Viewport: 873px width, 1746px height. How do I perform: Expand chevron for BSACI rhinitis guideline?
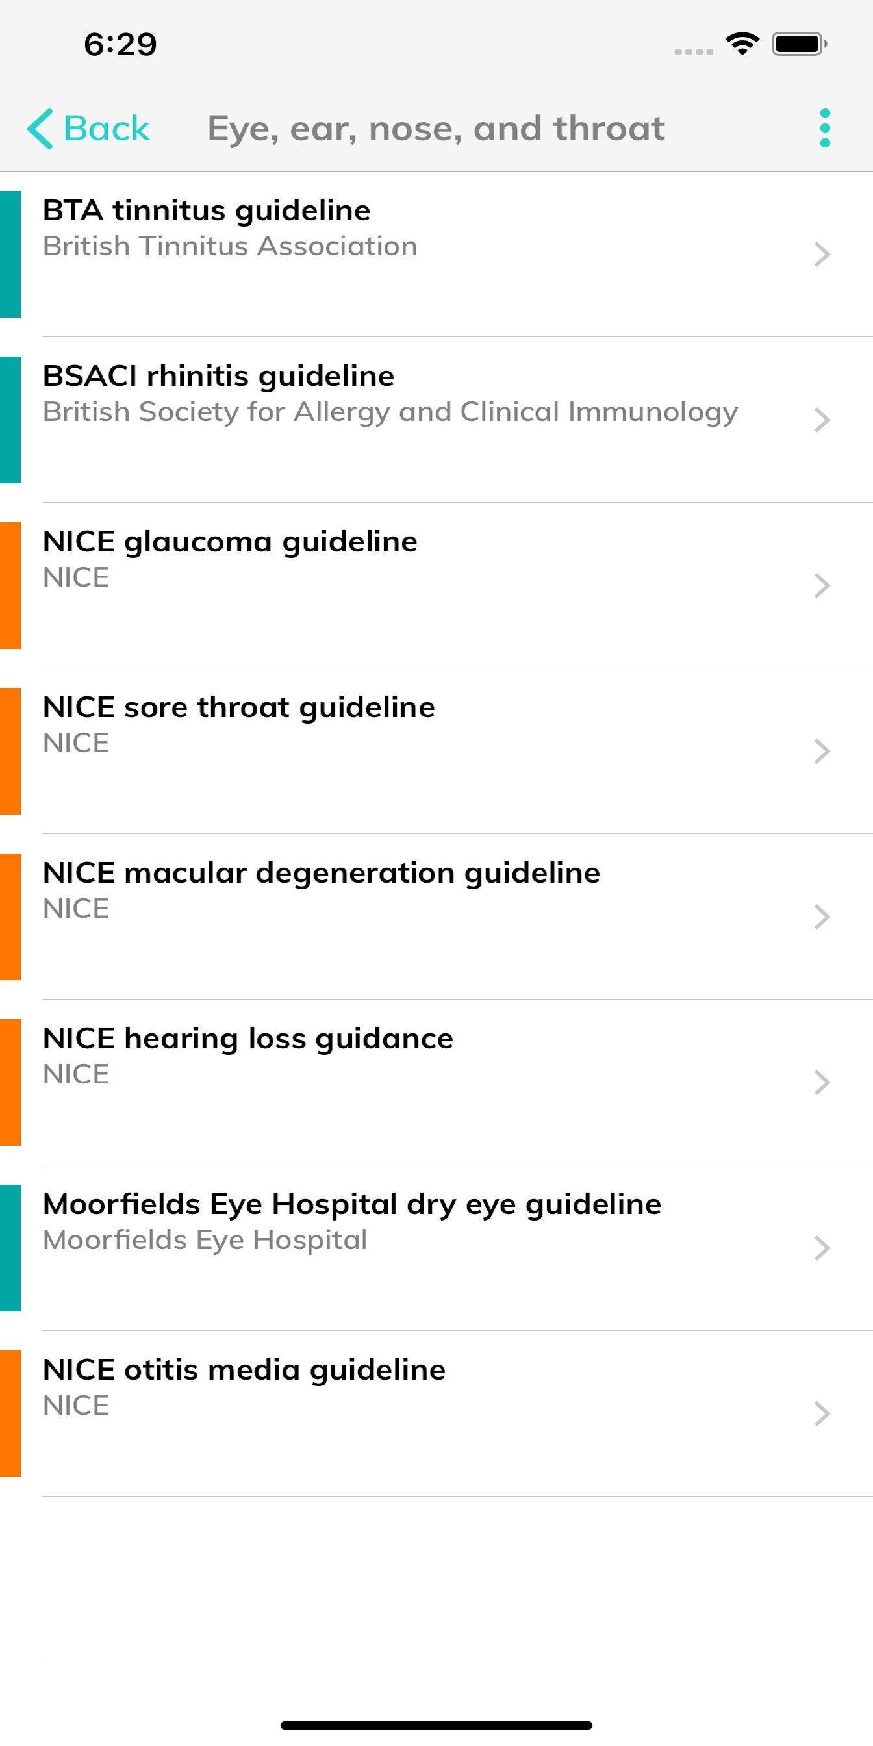[822, 420]
